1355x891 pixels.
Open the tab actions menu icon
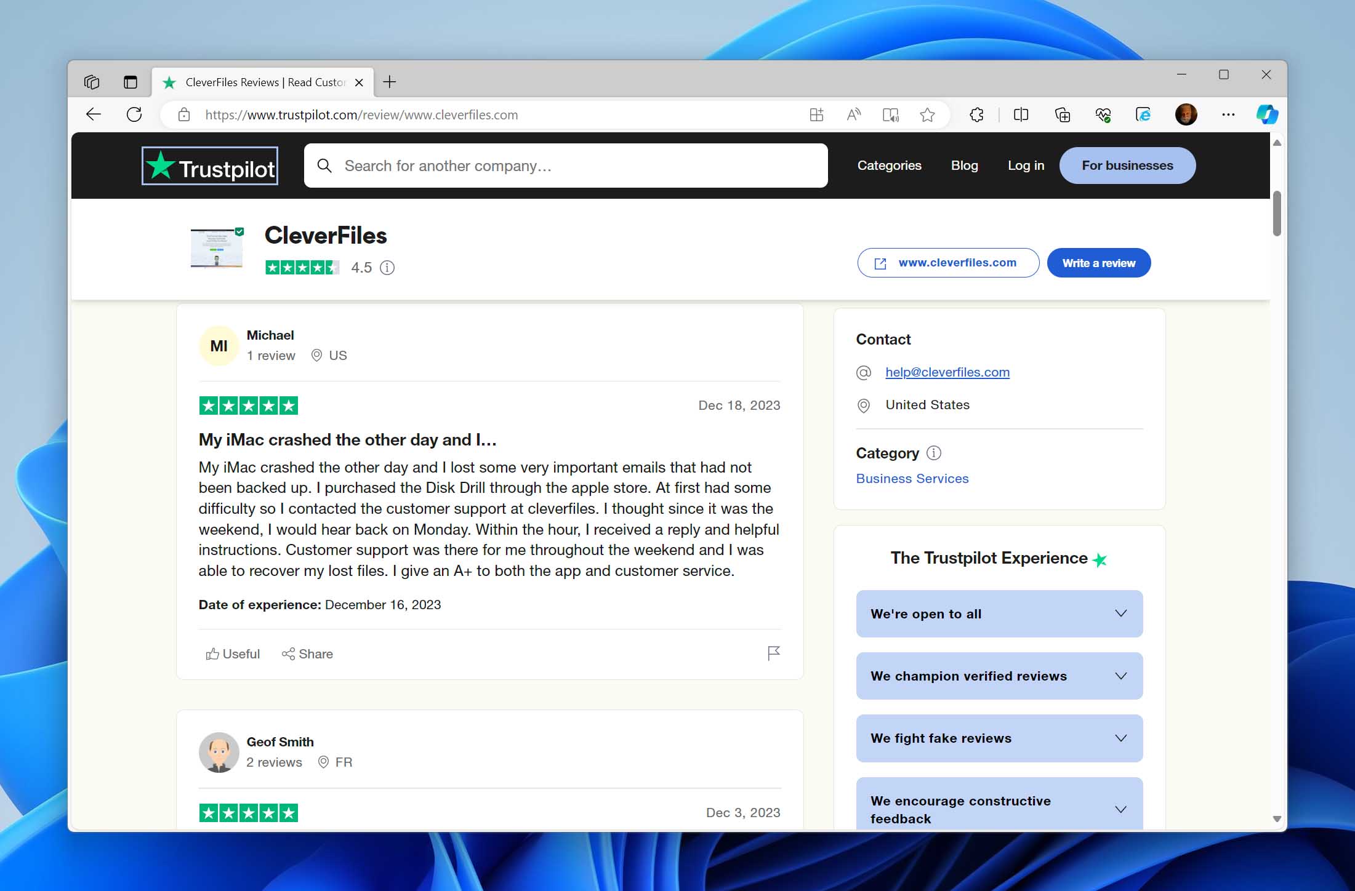click(x=131, y=82)
